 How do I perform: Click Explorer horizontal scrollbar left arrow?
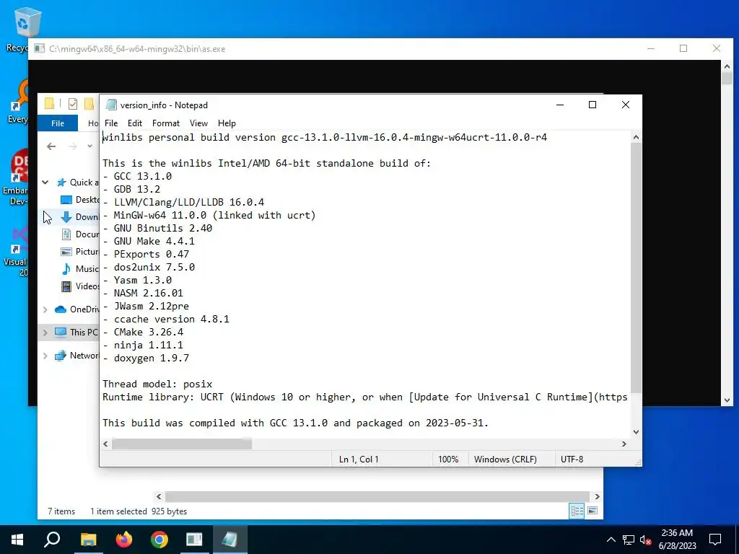tap(159, 496)
